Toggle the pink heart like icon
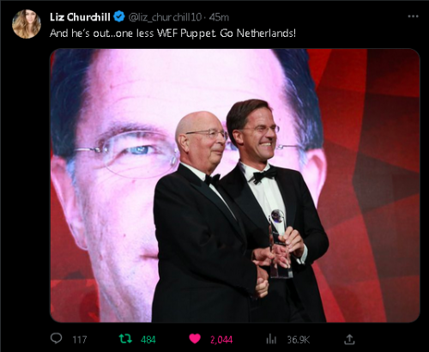The width and height of the screenshot is (429, 352). 195,339
